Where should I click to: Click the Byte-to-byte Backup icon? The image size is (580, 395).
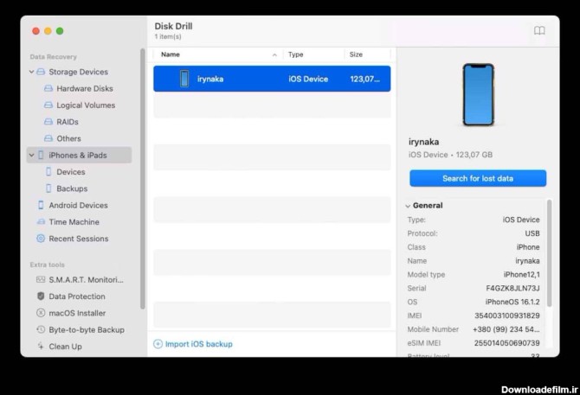[x=41, y=330]
